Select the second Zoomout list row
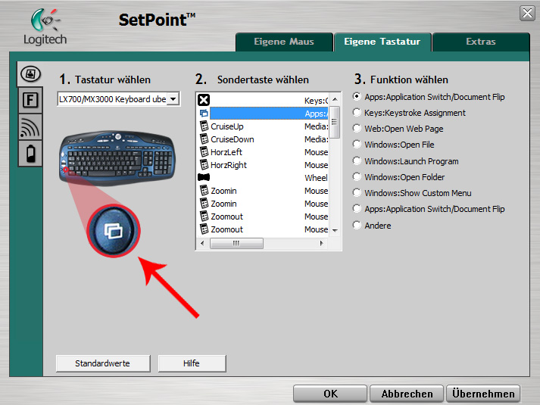 [262, 229]
